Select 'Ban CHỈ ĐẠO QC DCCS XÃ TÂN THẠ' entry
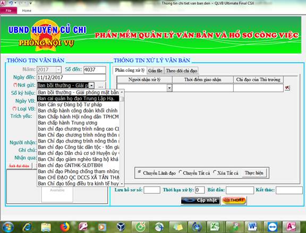This screenshot has height=233, width=306. (78, 177)
